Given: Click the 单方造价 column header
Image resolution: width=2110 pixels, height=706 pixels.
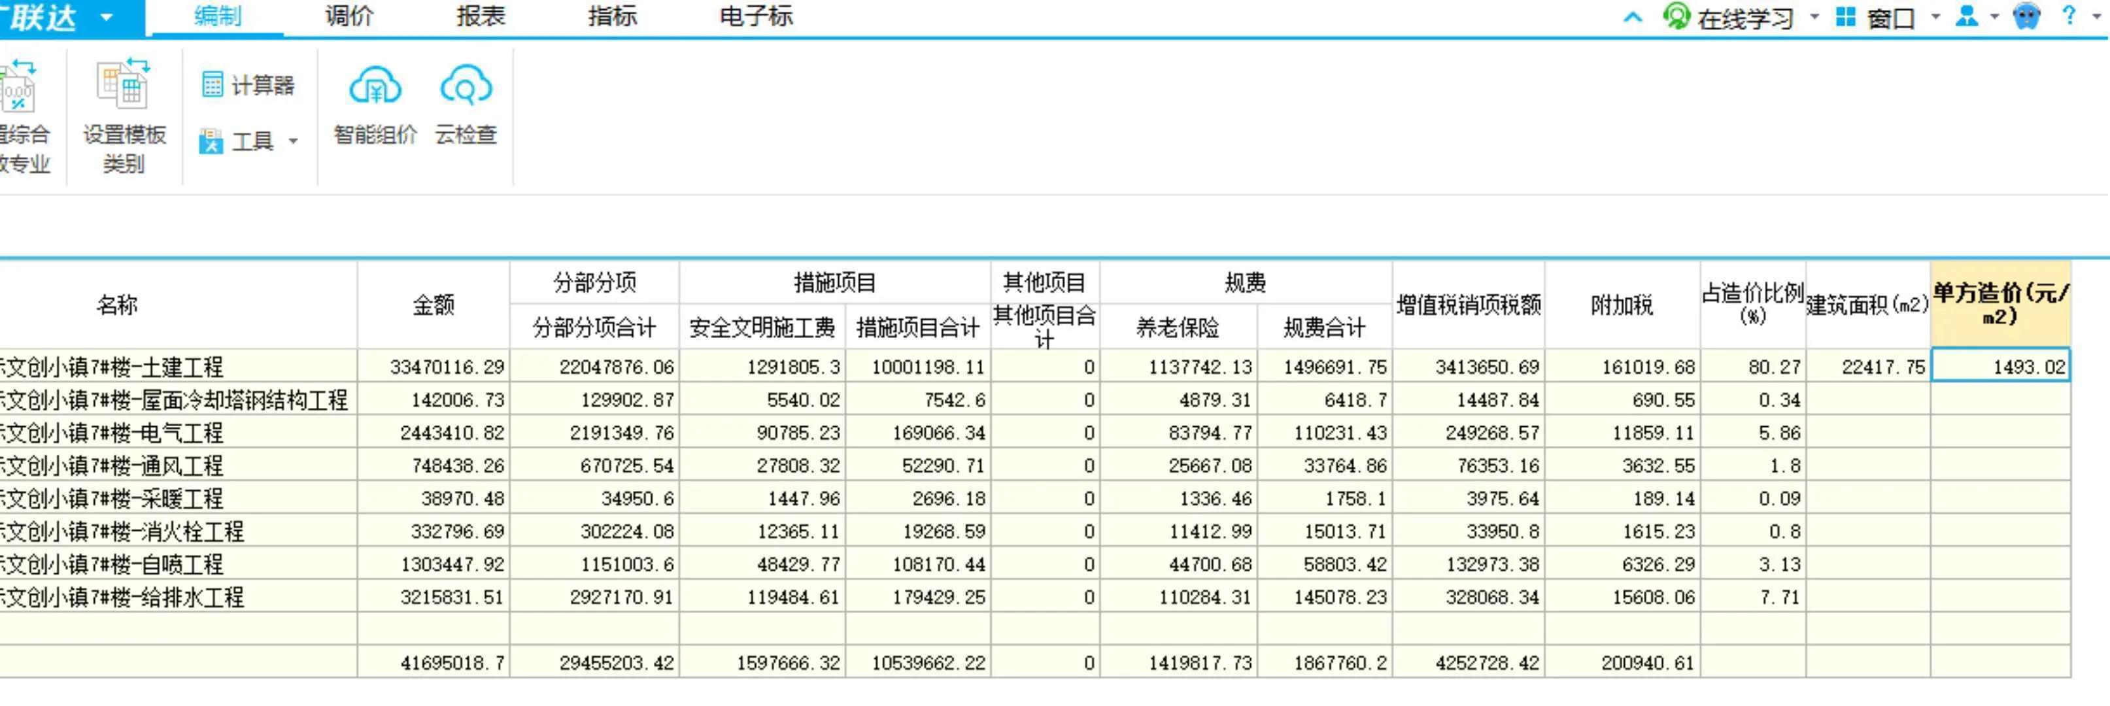Looking at the screenshot, I should click(x=1999, y=305).
